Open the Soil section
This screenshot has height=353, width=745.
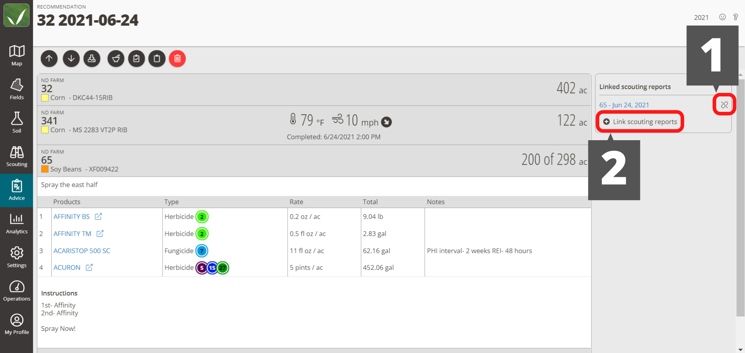coord(17,123)
